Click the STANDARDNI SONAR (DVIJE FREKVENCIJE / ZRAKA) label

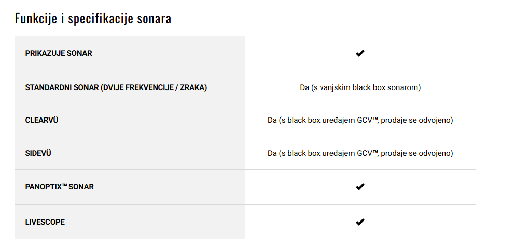tap(116, 87)
